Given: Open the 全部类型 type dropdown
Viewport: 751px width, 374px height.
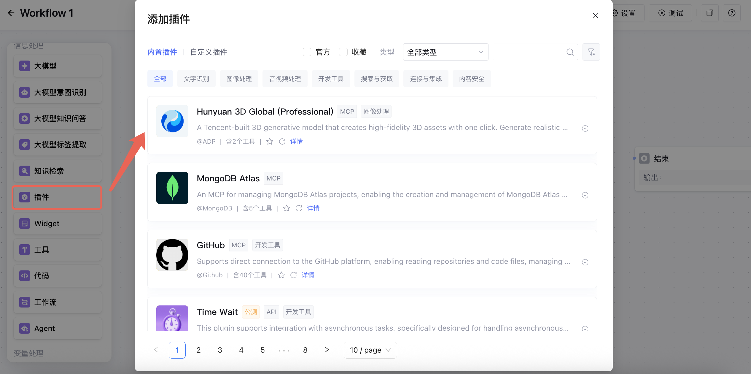Looking at the screenshot, I should click(445, 52).
